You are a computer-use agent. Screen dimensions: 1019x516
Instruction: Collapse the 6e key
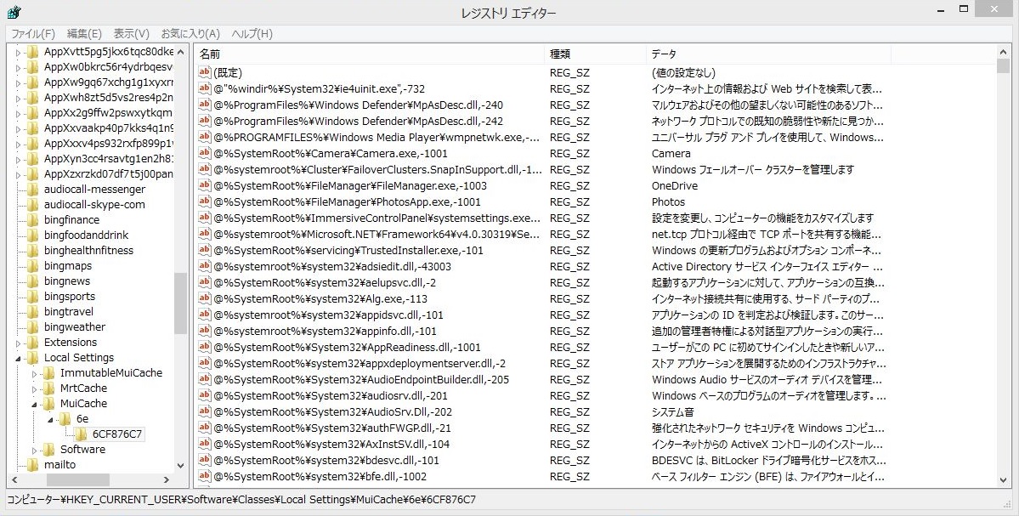point(51,420)
